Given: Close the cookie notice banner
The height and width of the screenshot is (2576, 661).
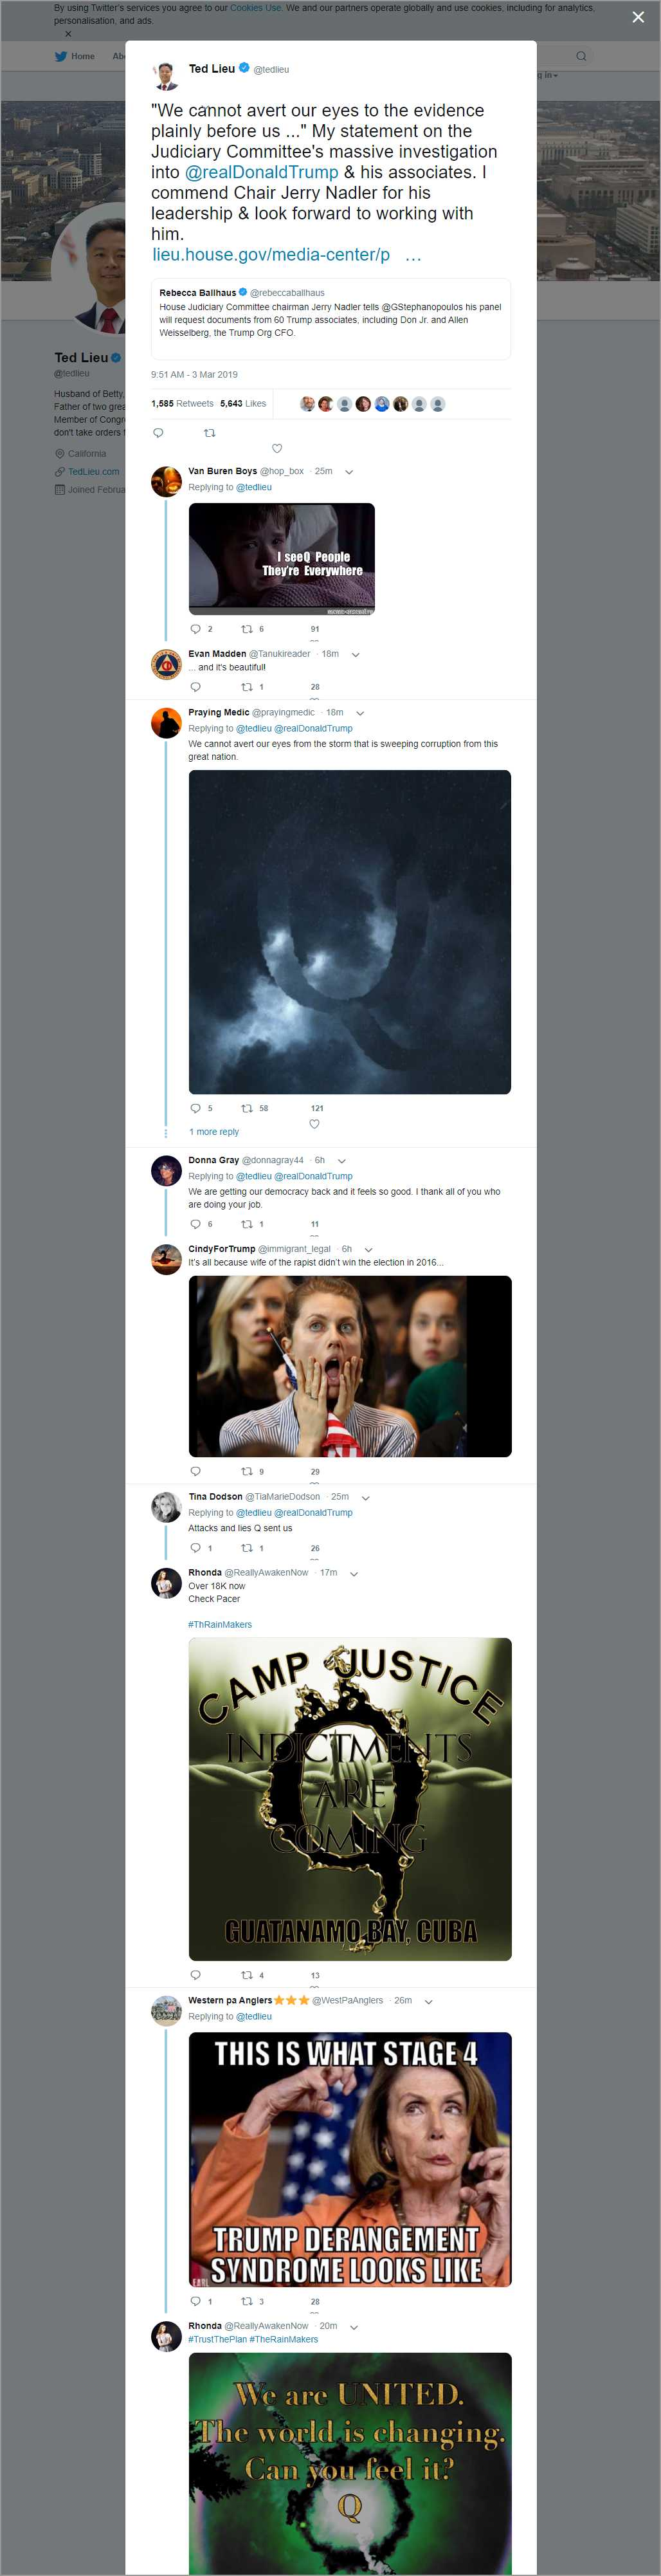Looking at the screenshot, I should tap(68, 34).
